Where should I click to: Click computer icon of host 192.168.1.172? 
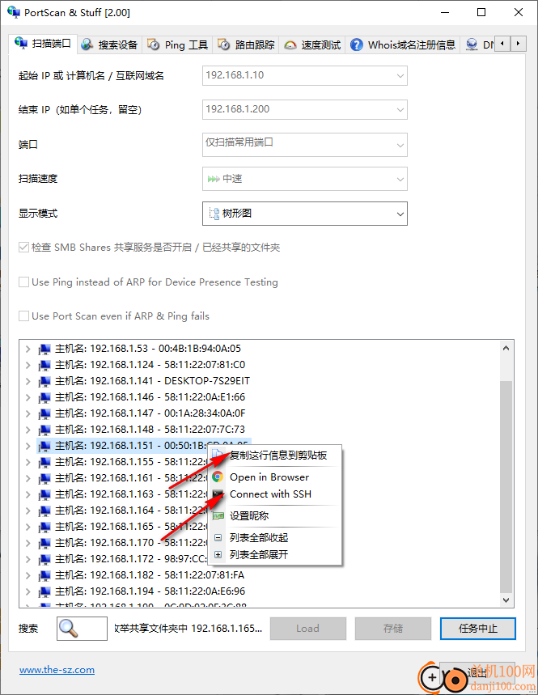[x=44, y=559]
